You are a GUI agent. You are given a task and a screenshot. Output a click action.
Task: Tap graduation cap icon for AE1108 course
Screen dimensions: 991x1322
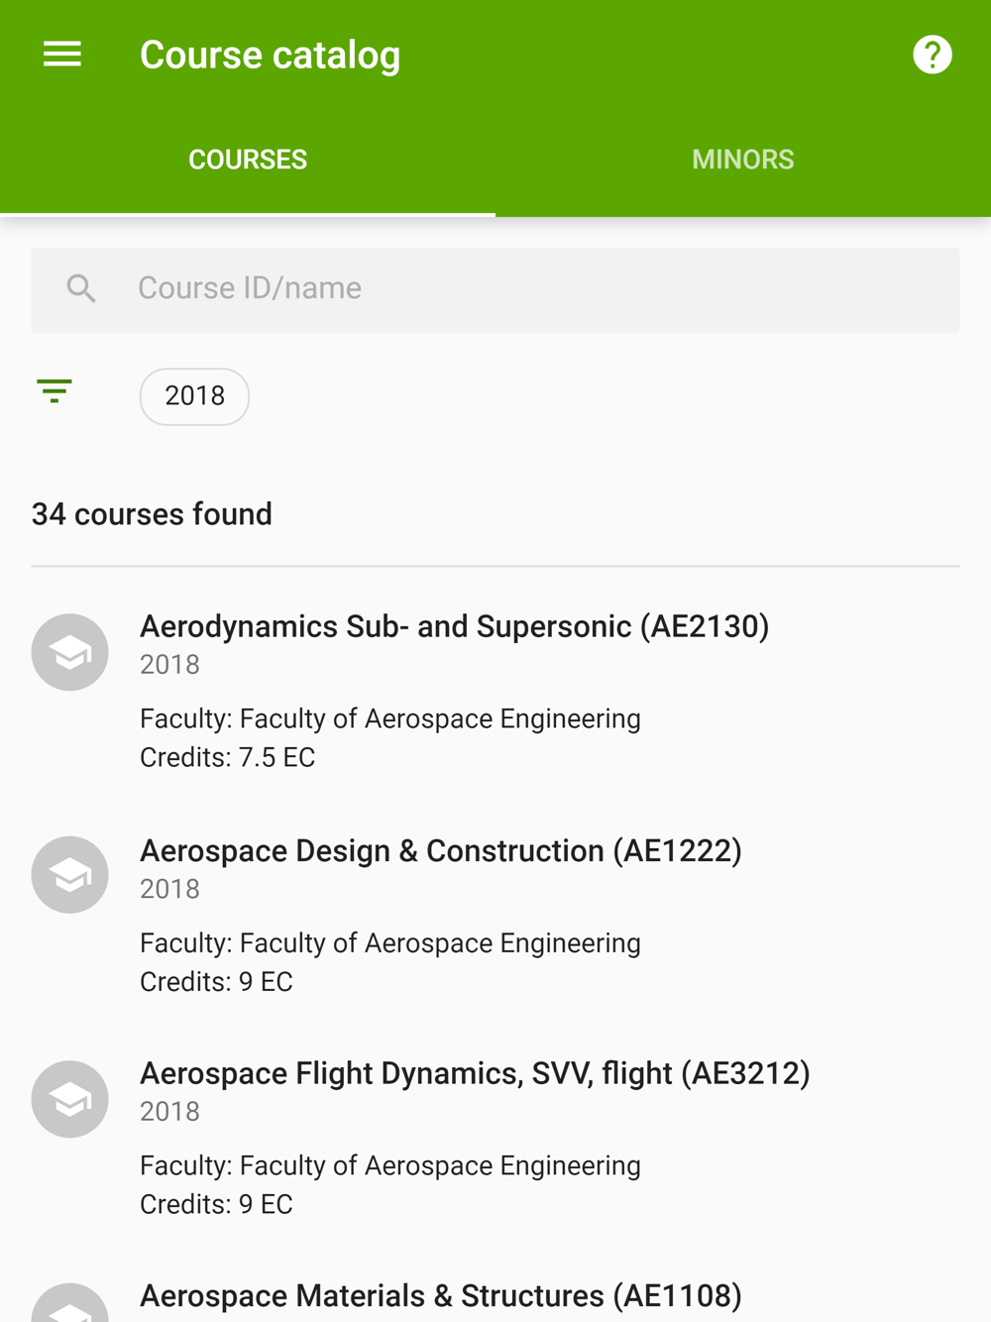(x=69, y=1304)
